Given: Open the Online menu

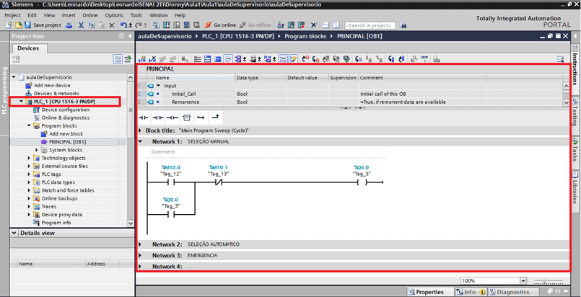Looking at the screenshot, I should 90,15.
